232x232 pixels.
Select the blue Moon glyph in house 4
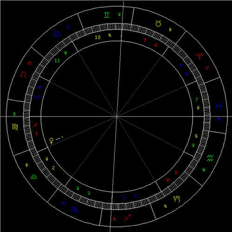point(124,198)
